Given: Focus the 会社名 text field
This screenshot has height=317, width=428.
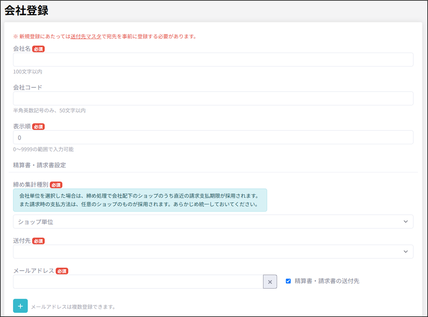Looking at the screenshot, I should pyautogui.click(x=213, y=60).
